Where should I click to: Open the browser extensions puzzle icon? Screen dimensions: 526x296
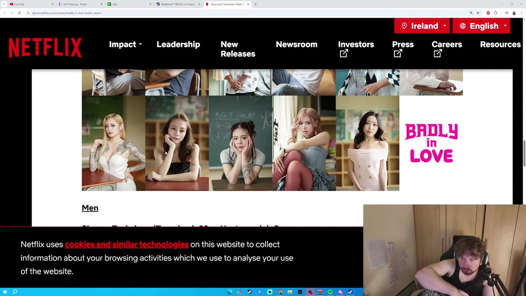[496, 13]
